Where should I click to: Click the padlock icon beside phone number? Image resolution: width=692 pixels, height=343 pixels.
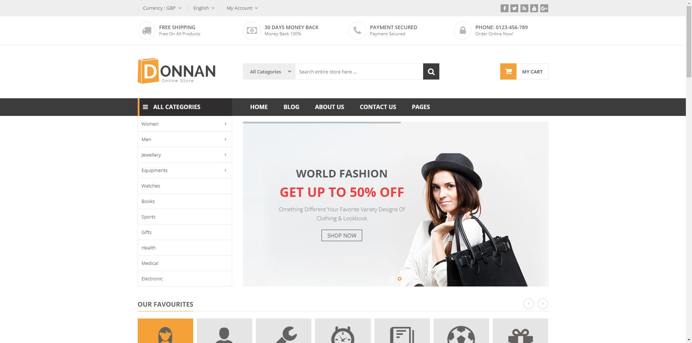click(463, 31)
